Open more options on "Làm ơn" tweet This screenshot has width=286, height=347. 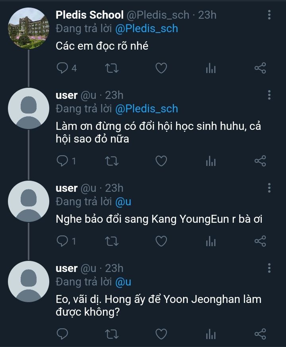(269, 95)
